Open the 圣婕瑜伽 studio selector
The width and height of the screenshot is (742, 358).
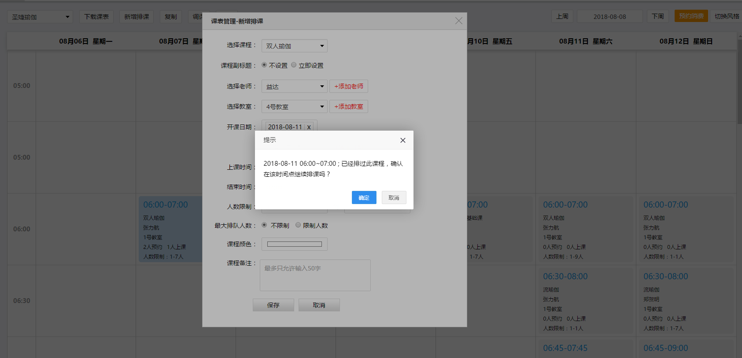coord(40,17)
